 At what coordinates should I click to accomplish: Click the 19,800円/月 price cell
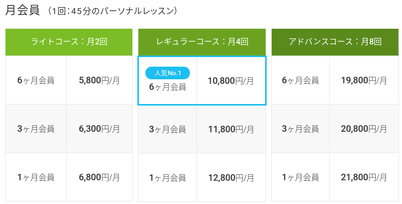click(364, 80)
